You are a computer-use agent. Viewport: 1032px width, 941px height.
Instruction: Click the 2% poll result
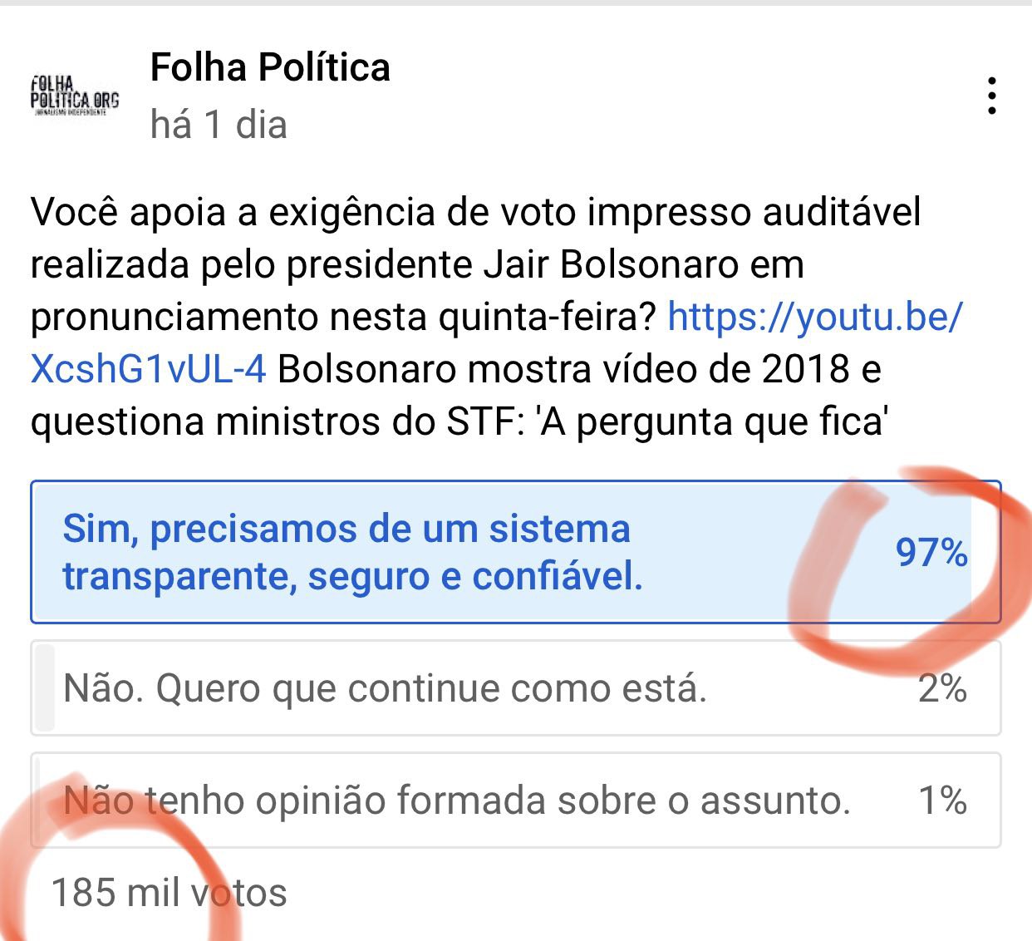[x=942, y=688]
